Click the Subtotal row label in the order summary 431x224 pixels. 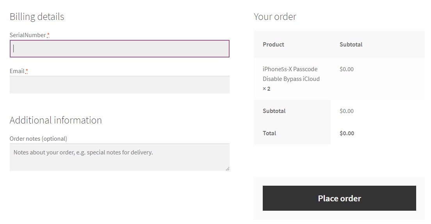[274, 111]
